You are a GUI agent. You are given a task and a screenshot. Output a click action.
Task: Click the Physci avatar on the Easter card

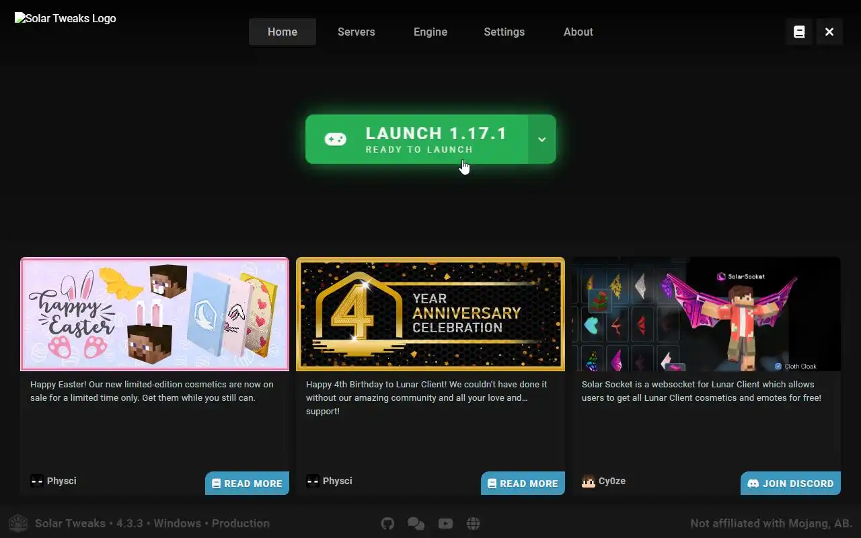(x=37, y=481)
